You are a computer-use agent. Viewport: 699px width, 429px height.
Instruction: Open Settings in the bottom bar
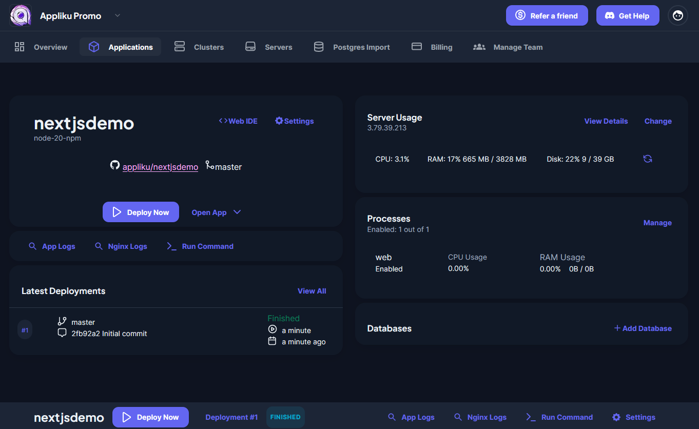tap(634, 417)
